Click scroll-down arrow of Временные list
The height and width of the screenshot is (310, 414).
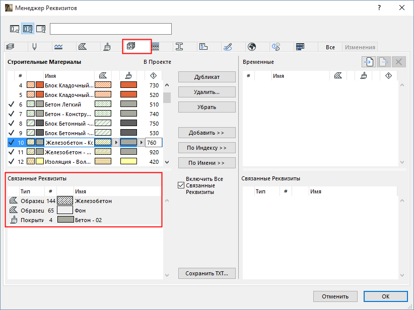(402, 162)
